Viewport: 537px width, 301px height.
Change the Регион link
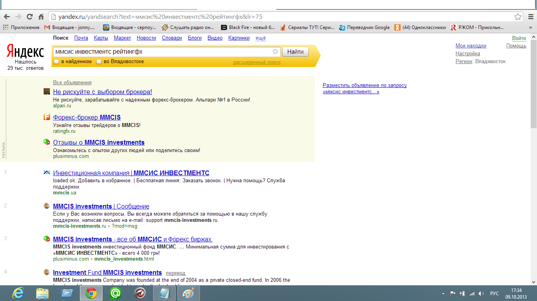(463, 62)
